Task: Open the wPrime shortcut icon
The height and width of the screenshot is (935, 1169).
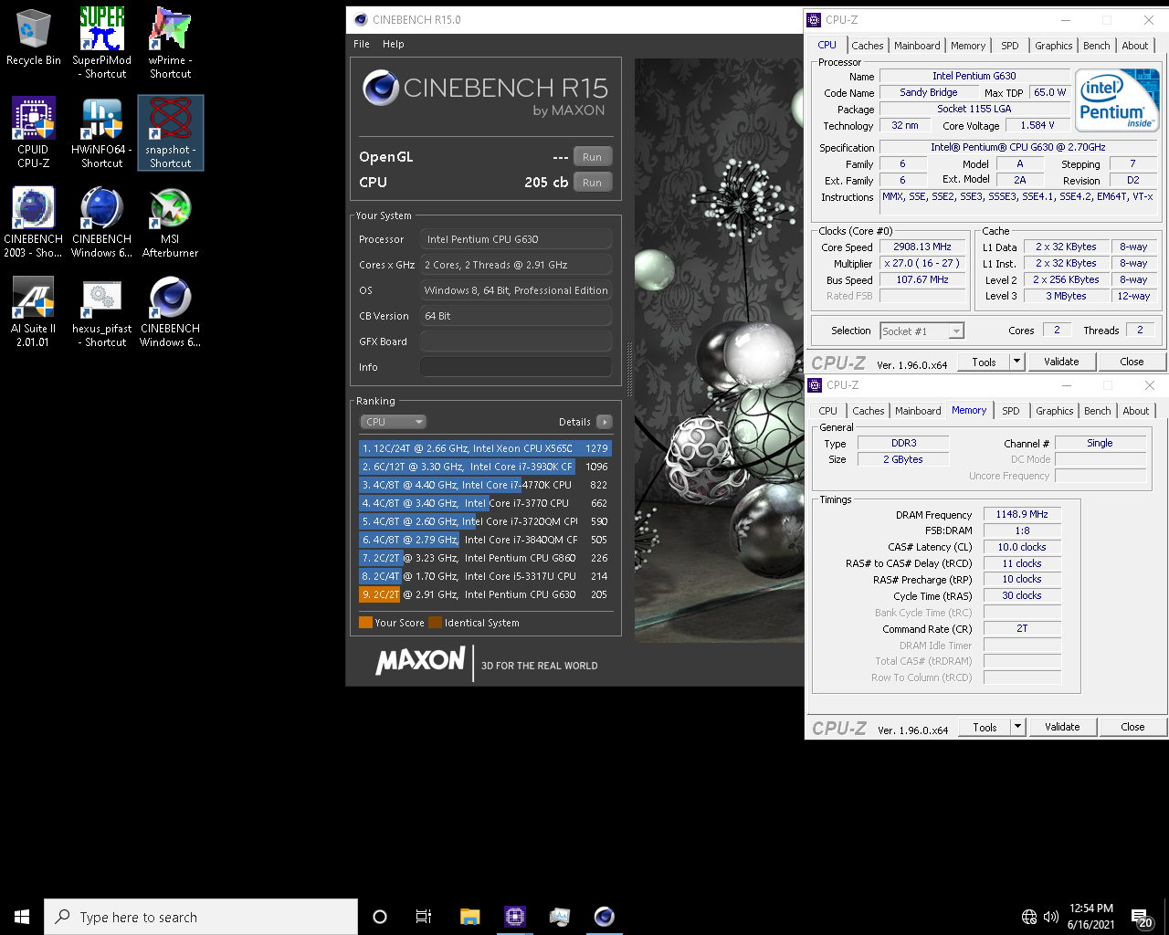Action: pos(170,42)
